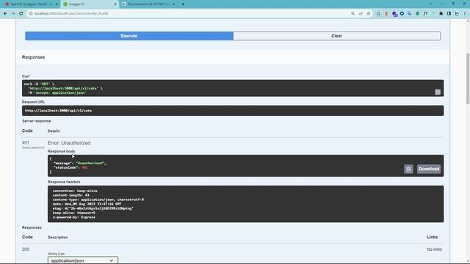Open the italic f? extension icon
Screen dimensions: 470x264
425,13
